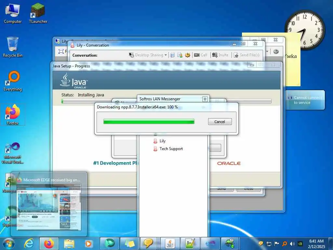Open message history icon in Conversation toolbar
Screen dimensions: 333x250
click(x=173, y=55)
